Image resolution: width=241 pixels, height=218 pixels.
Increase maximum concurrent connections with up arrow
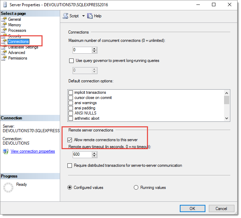pyautogui.click(x=94, y=49)
